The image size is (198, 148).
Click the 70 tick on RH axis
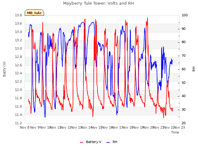click(x=183, y=55)
